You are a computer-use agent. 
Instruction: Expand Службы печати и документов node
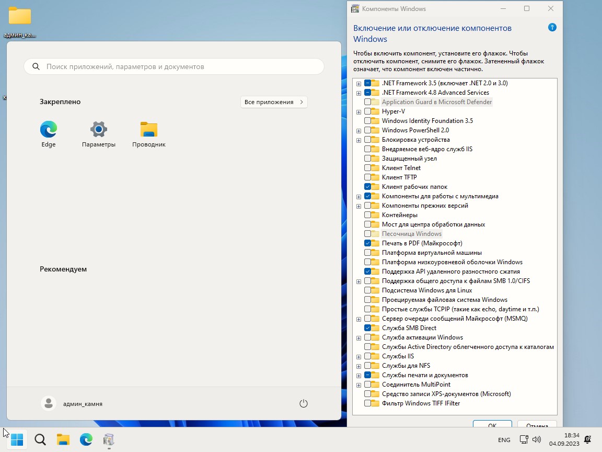coord(358,376)
